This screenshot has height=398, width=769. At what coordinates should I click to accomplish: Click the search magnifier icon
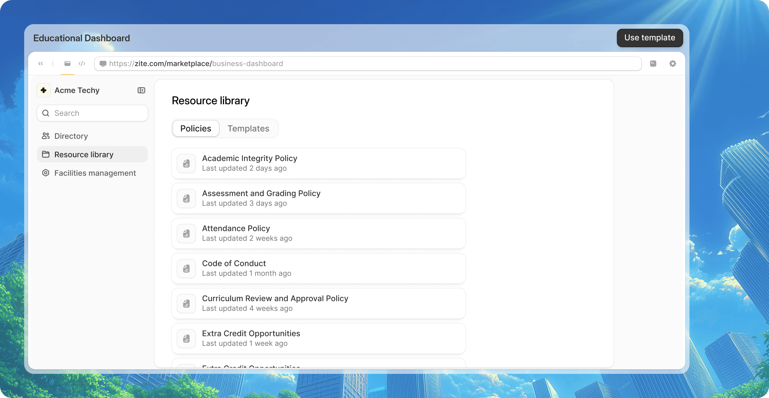click(x=46, y=113)
